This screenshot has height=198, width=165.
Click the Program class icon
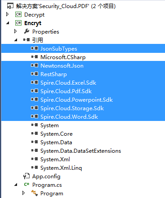click(x=35, y=193)
